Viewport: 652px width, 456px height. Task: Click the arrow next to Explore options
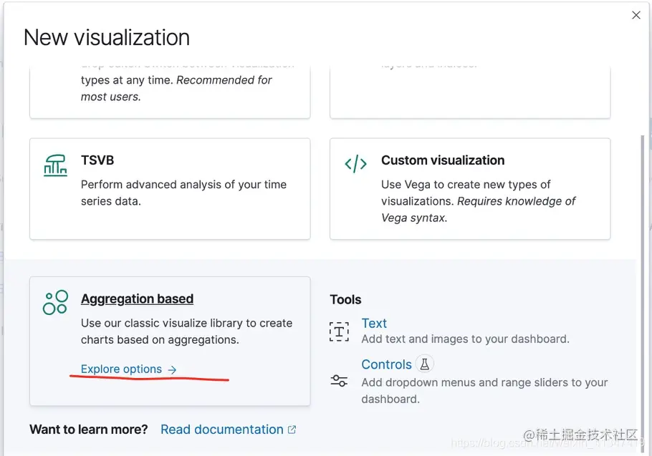click(x=172, y=369)
